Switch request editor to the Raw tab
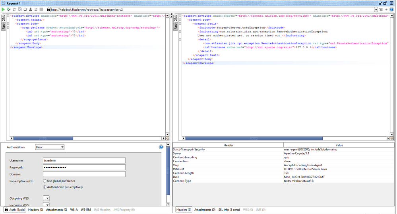 [x=4, y=26]
